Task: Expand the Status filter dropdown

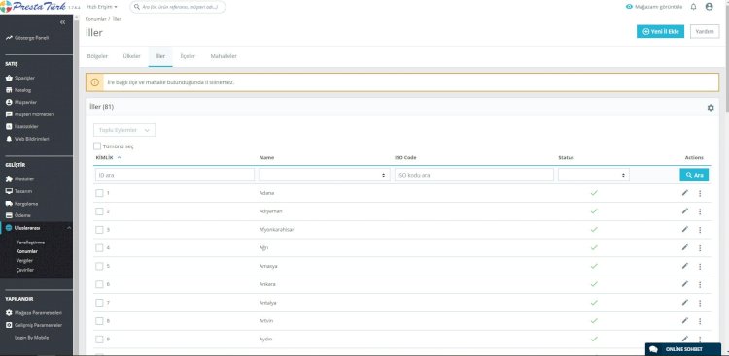Action: pyautogui.click(x=594, y=175)
